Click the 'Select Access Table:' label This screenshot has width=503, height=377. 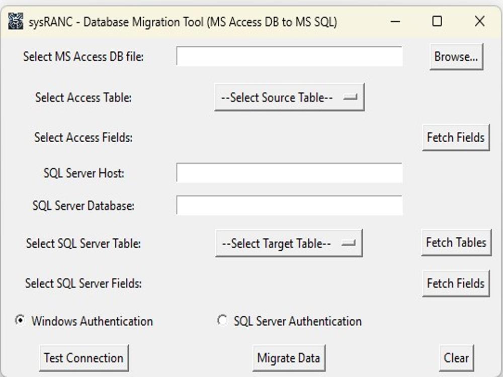pos(83,98)
